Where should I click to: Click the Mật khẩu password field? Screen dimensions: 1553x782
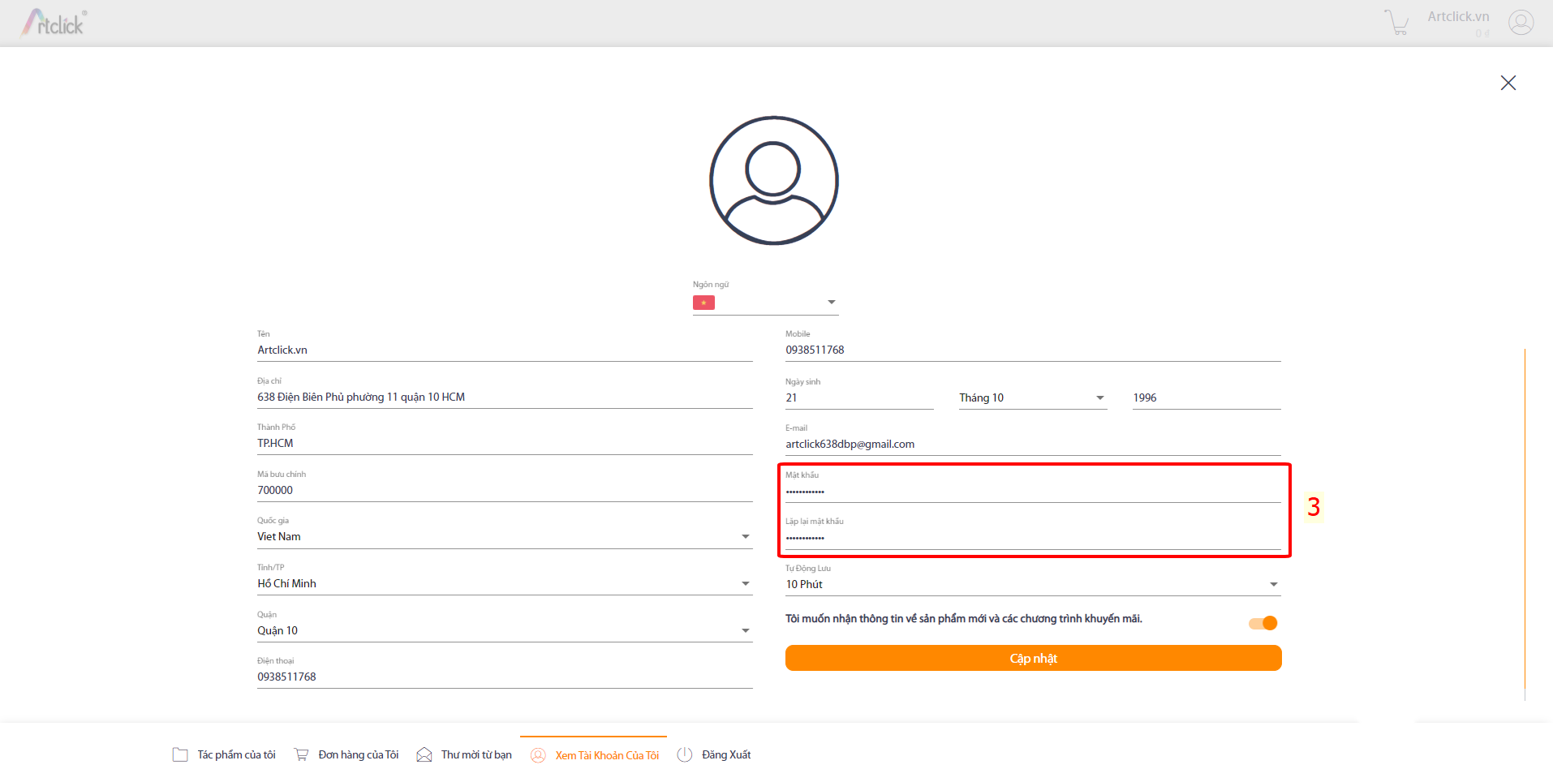pos(1033,492)
